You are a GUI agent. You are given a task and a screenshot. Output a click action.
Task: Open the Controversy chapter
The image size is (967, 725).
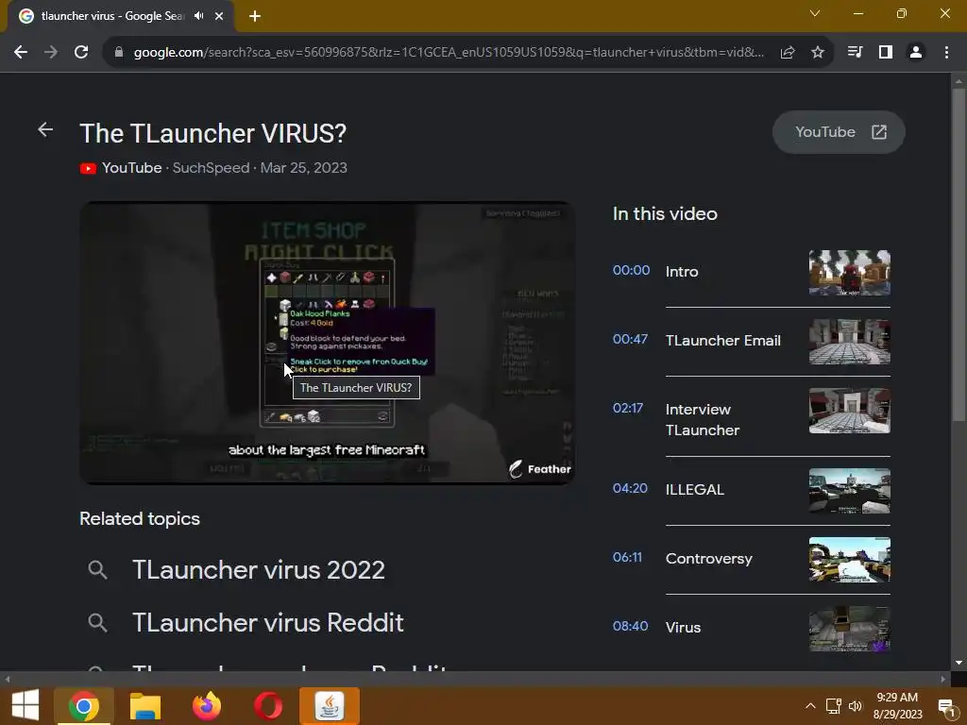click(708, 559)
